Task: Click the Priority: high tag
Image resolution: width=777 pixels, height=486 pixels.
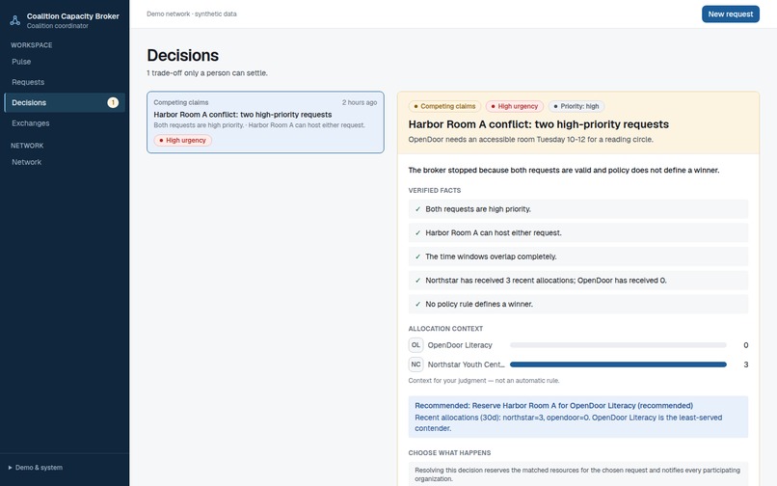Action: point(576,106)
